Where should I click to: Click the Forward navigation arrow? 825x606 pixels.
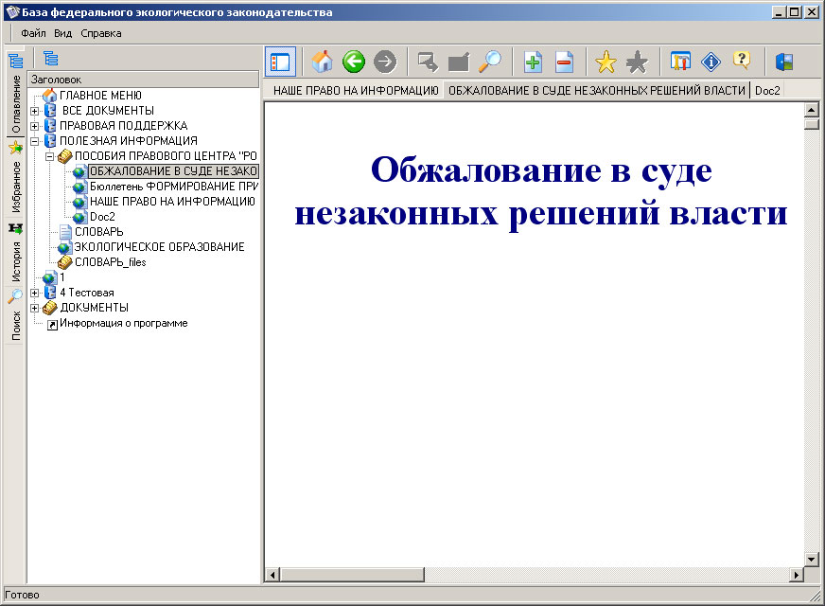point(384,61)
